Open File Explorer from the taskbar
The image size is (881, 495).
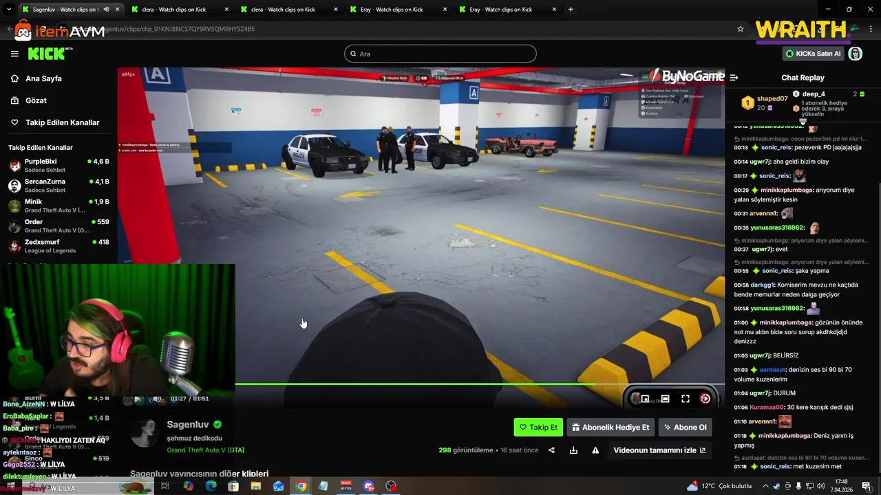click(x=256, y=486)
